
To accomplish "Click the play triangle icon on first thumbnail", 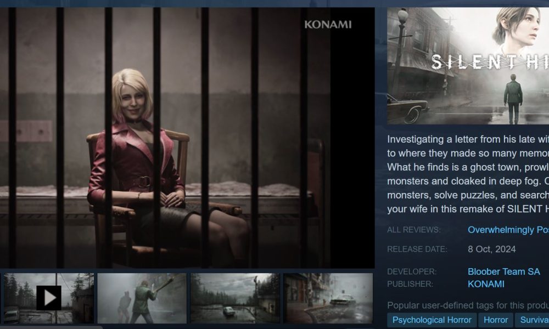I will pos(49,298).
